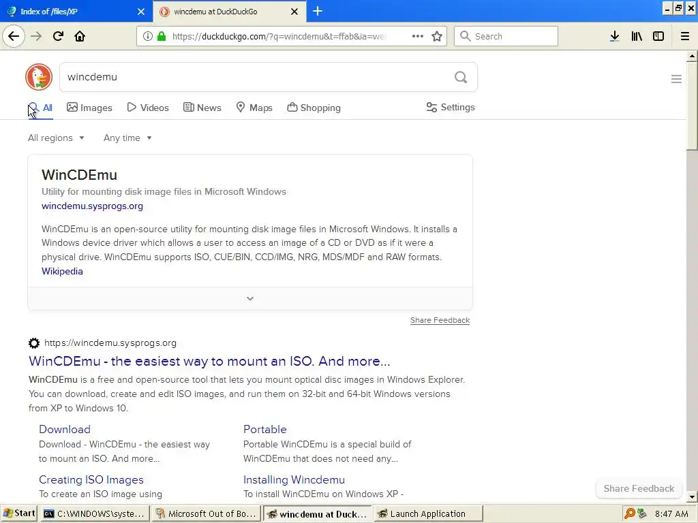Open the Download sitelink

tap(65, 429)
